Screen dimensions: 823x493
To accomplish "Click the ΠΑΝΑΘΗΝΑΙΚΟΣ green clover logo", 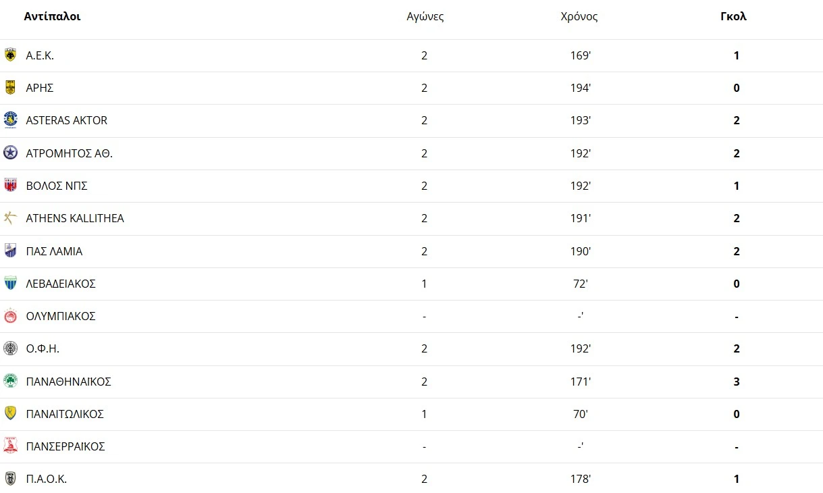I will pyautogui.click(x=10, y=382).
